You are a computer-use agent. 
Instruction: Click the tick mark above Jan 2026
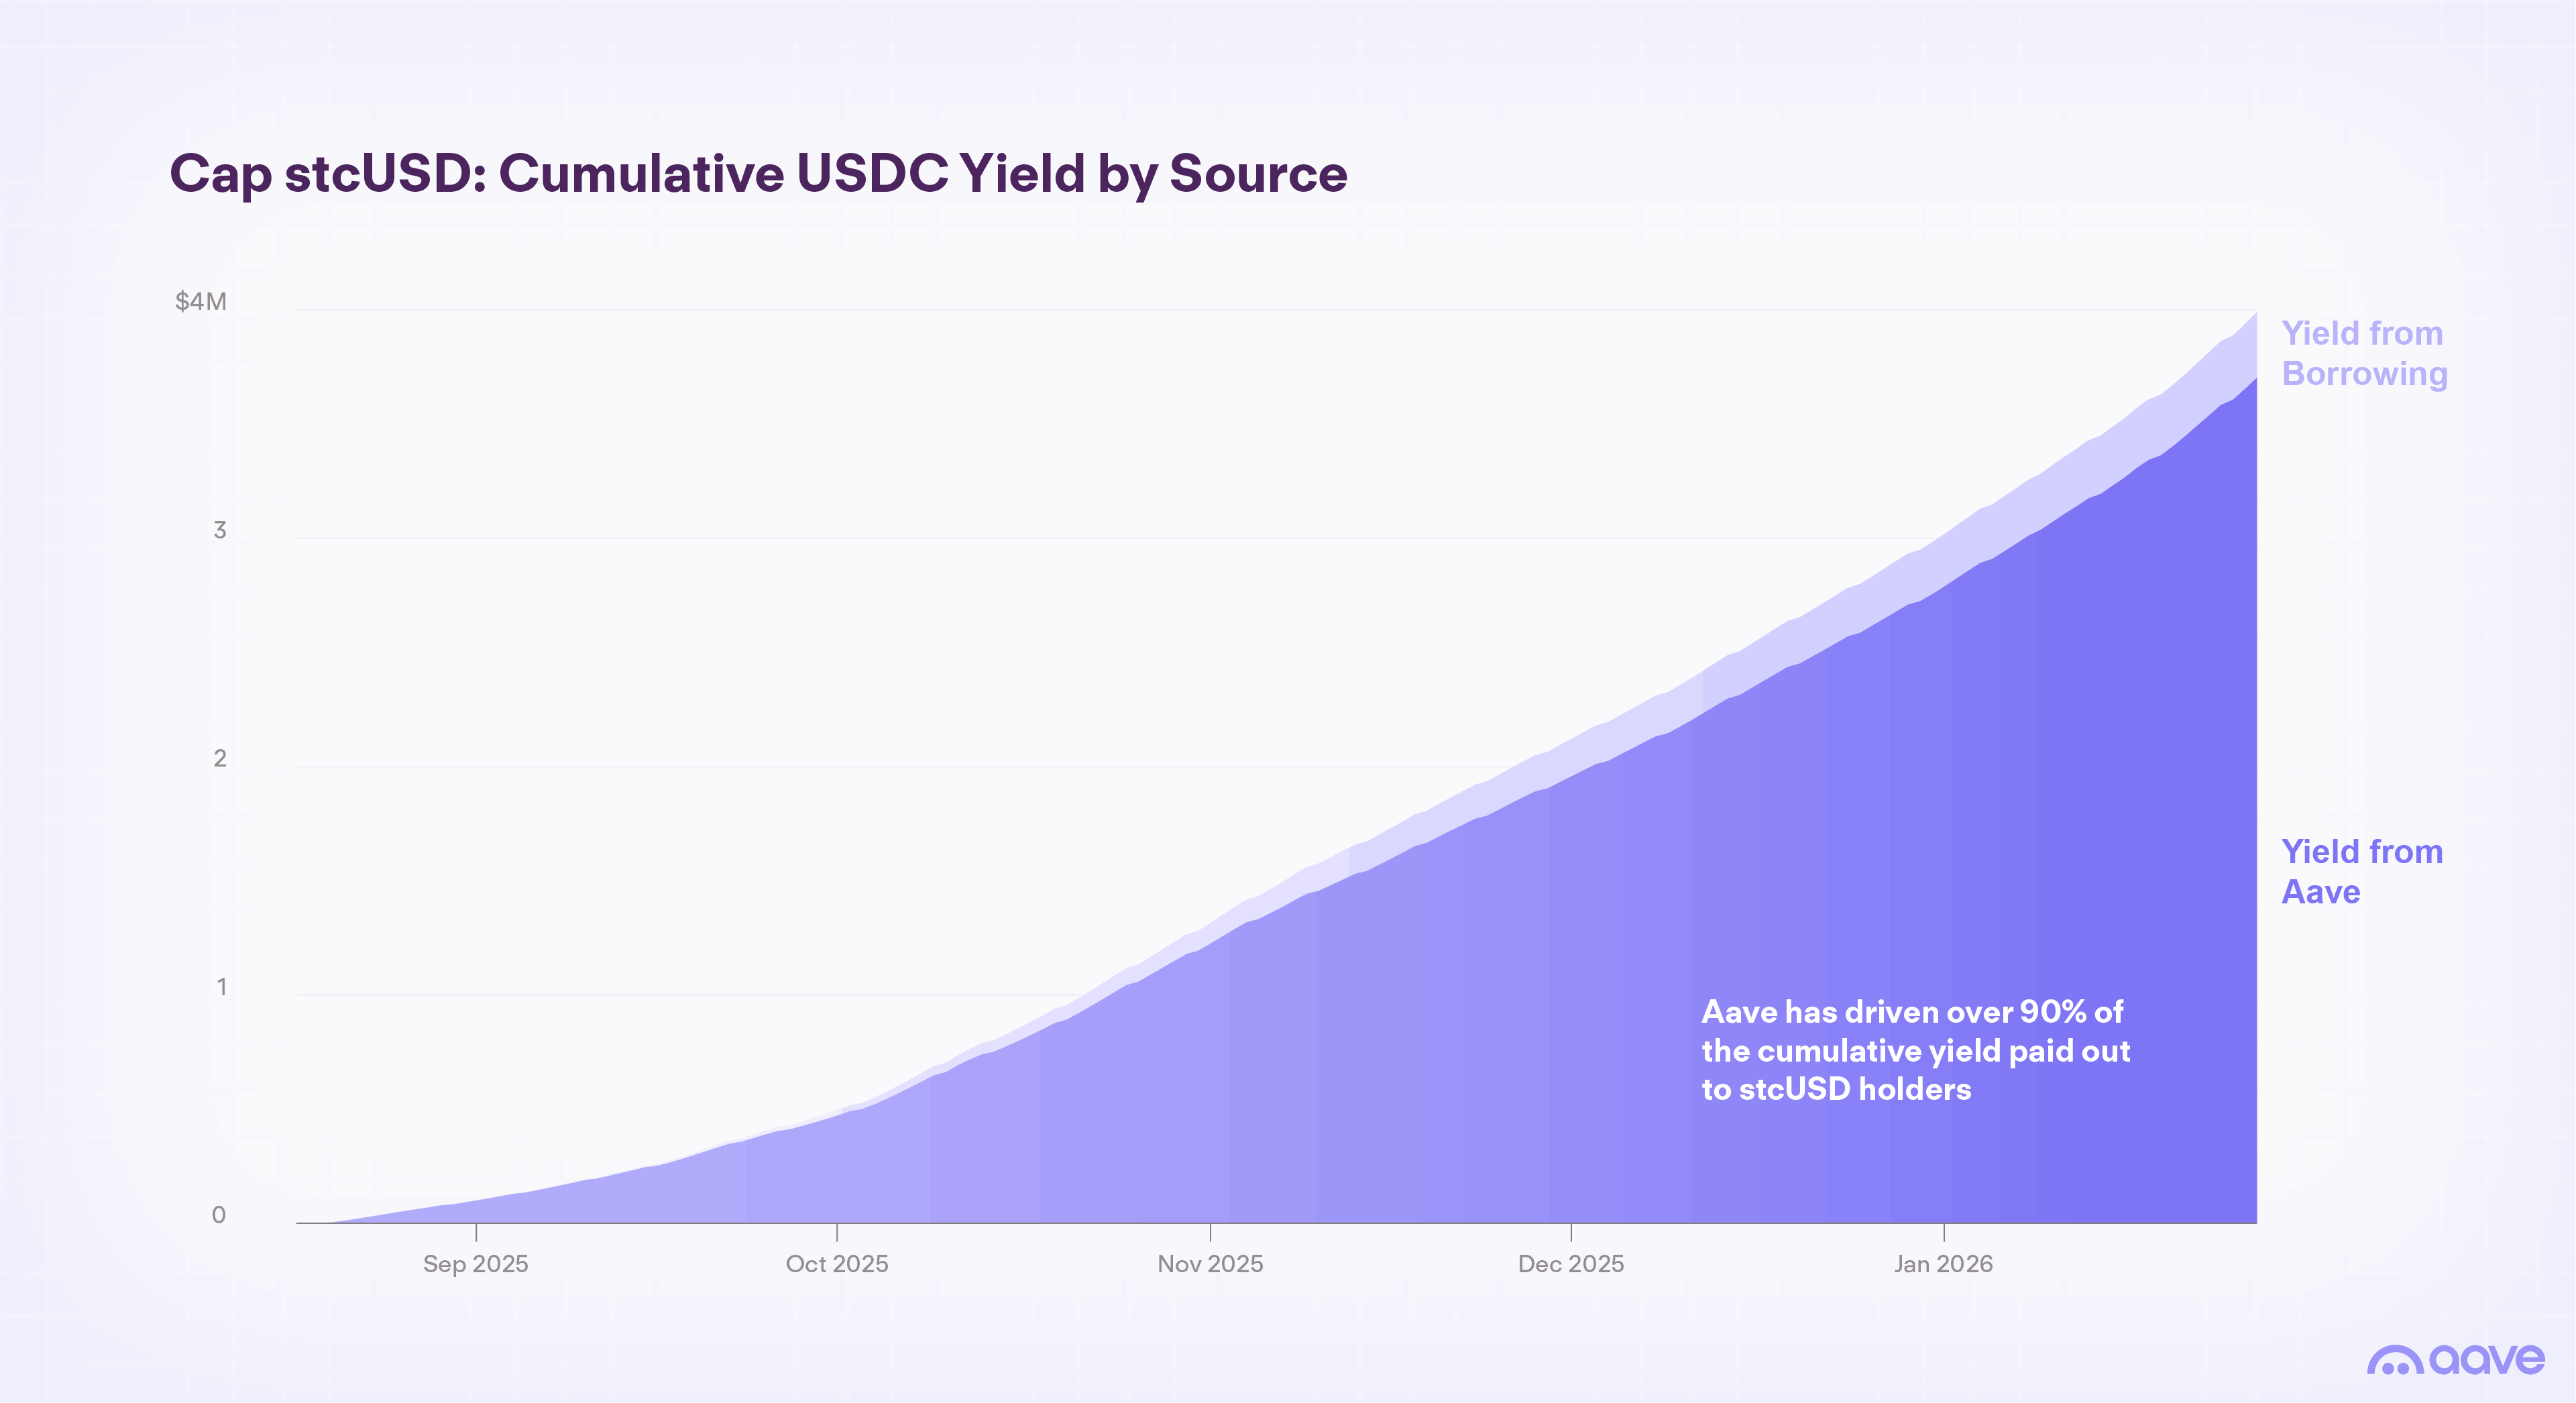(x=1944, y=1232)
